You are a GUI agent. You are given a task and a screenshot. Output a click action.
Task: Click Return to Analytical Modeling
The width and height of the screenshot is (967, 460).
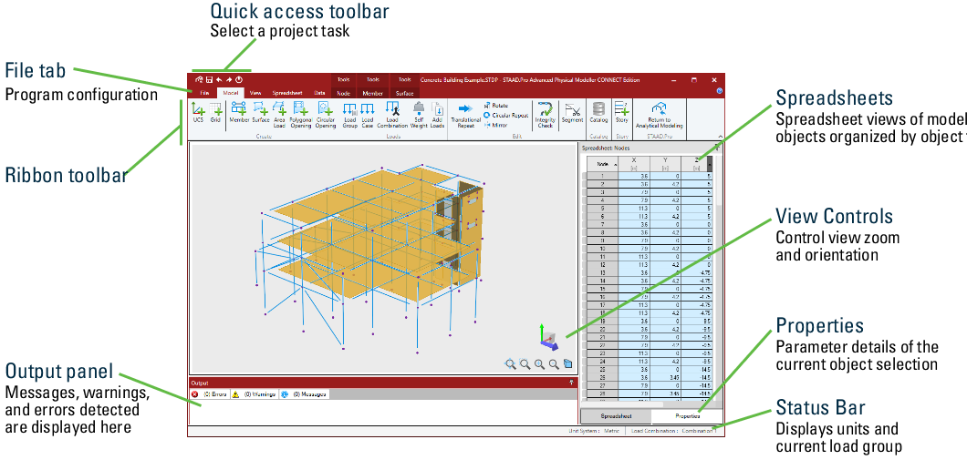click(660, 115)
